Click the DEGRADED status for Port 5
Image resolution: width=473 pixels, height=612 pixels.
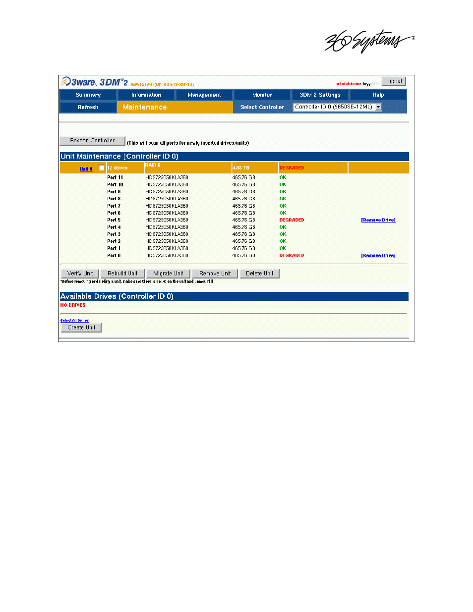point(292,220)
